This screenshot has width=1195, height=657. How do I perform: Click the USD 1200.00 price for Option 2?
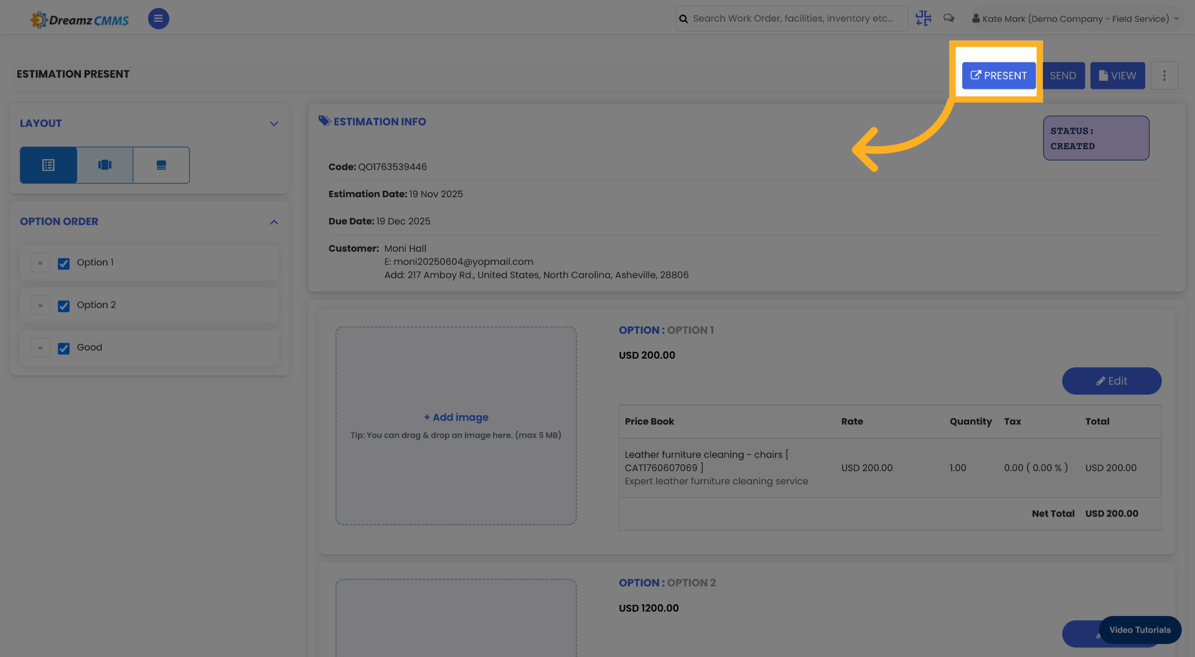[x=649, y=608]
